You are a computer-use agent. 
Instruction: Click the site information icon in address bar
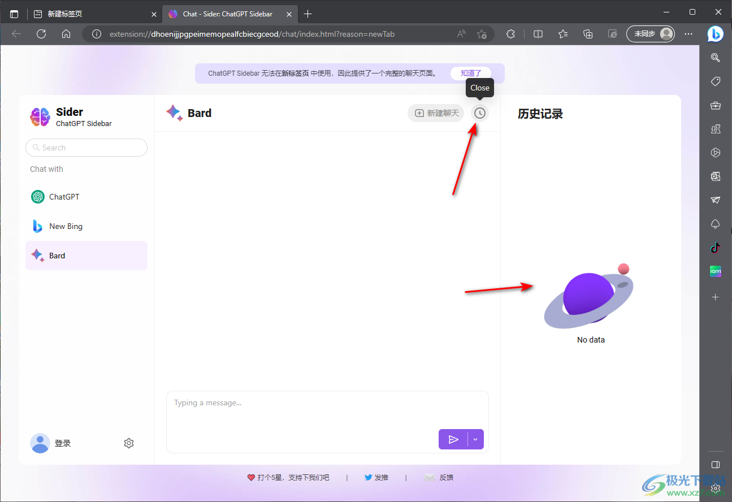coord(97,34)
